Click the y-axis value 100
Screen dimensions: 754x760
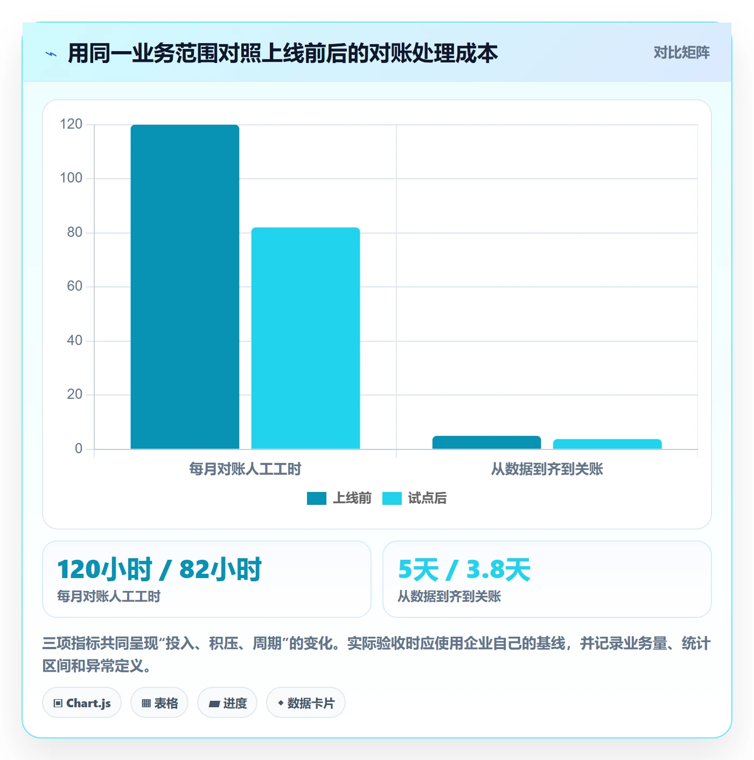tap(71, 178)
